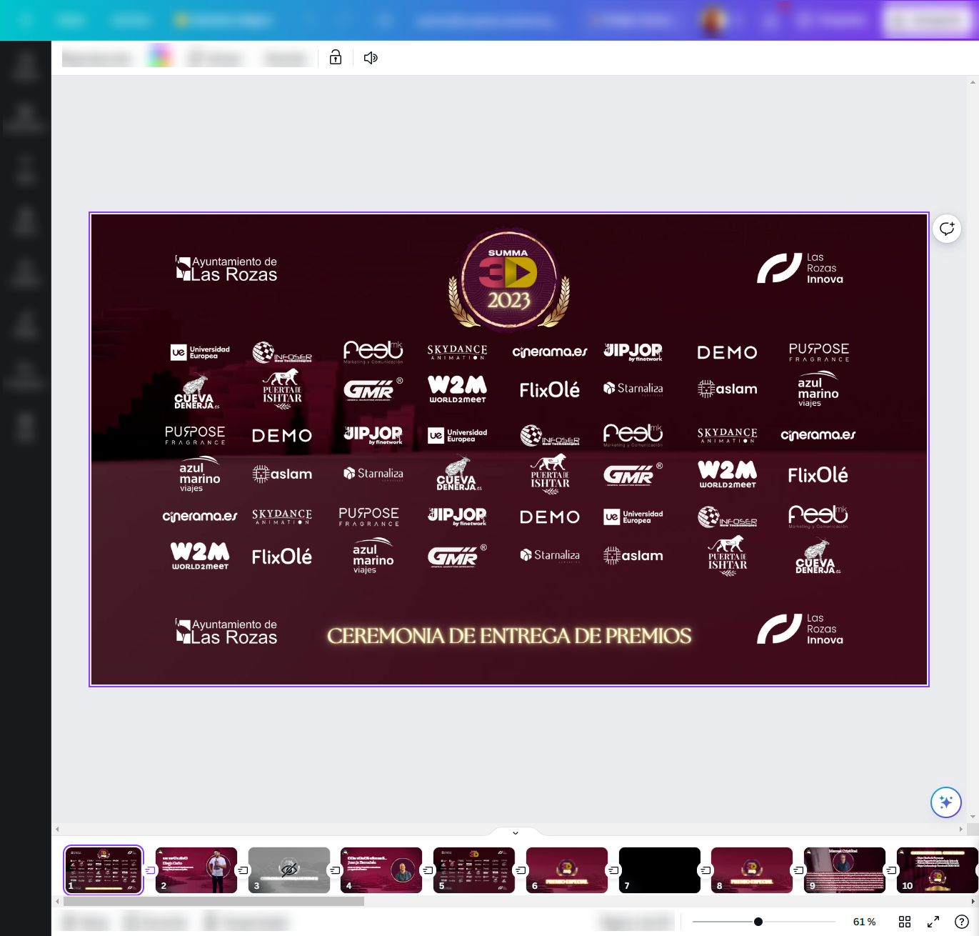Select Las Rozas Innova logo above sponsors
The height and width of the screenshot is (936, 979).
(x=800, y=268)
